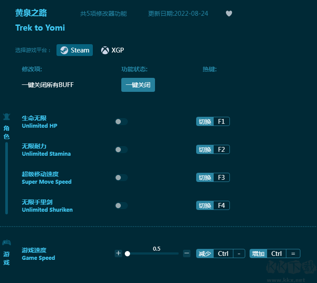Click the F2 hotkey box

222,150
